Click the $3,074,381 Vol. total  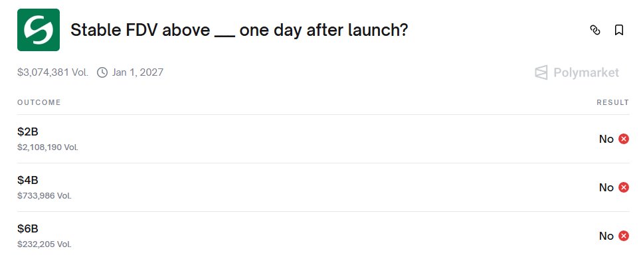[52, 72]
